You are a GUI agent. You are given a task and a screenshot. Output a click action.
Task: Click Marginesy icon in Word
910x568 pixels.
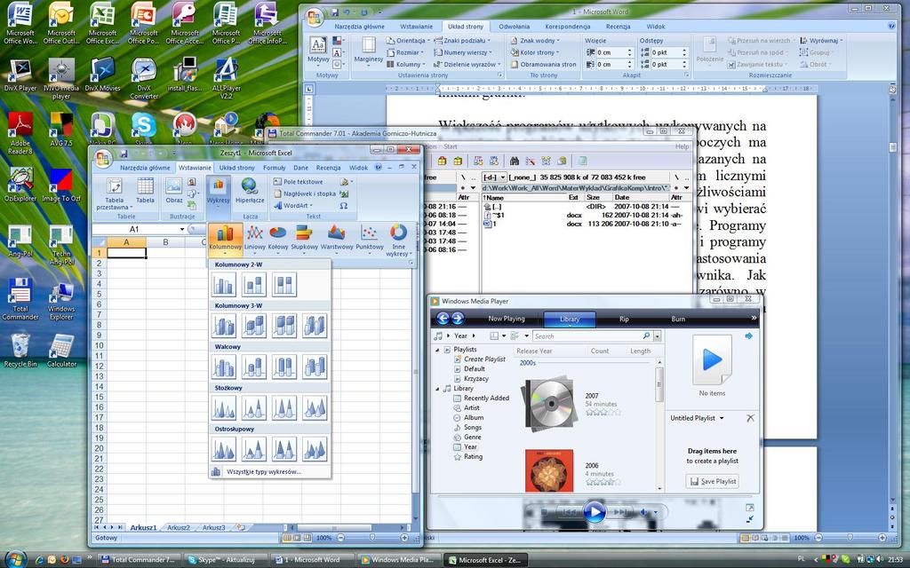coord(368,51)
